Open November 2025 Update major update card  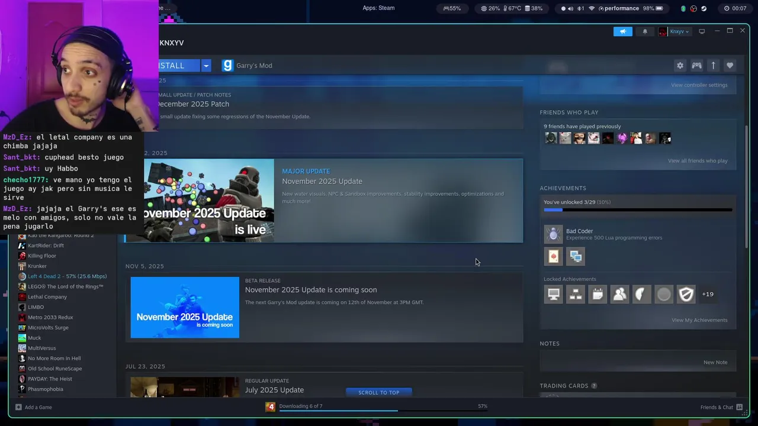tap(323, 201)
